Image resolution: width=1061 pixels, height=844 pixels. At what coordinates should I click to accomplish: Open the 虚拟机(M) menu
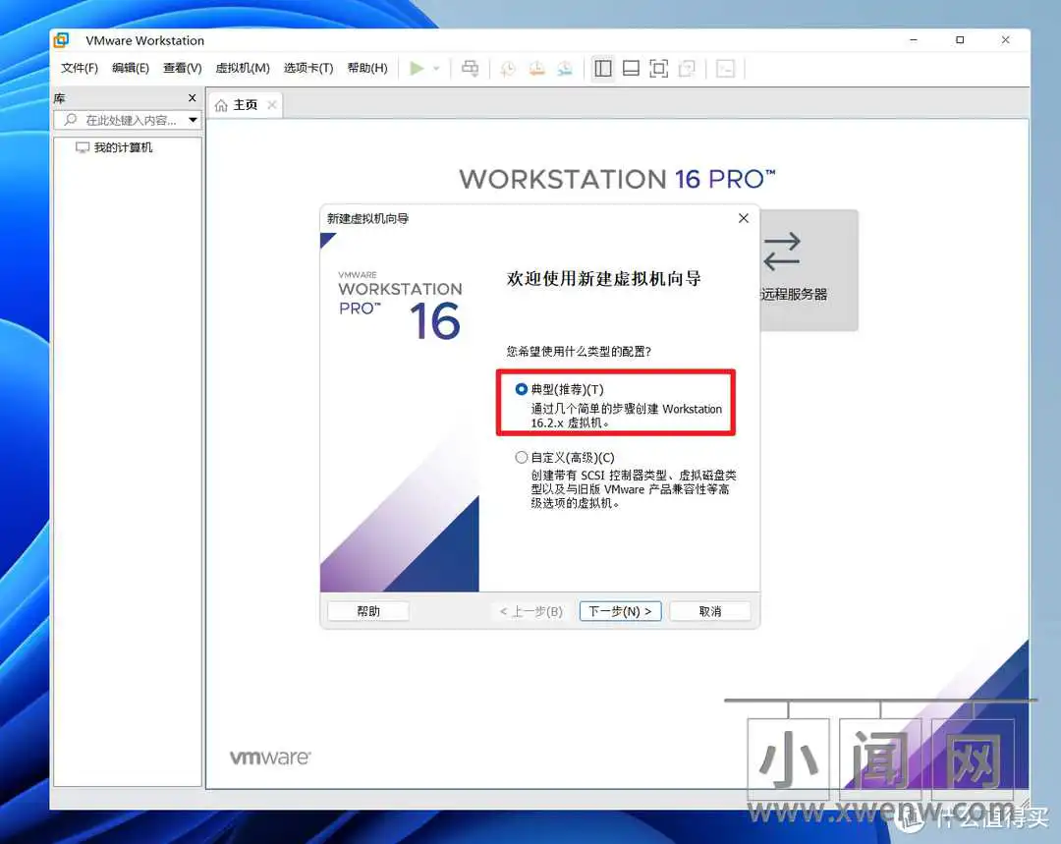[x=243, y=69]
